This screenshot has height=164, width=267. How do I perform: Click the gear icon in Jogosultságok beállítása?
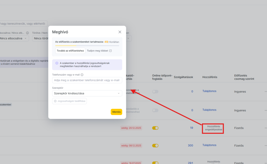[55, 101]
